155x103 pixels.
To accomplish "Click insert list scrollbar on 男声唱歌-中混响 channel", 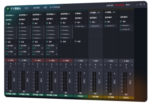I will click(x=58, y=32).
